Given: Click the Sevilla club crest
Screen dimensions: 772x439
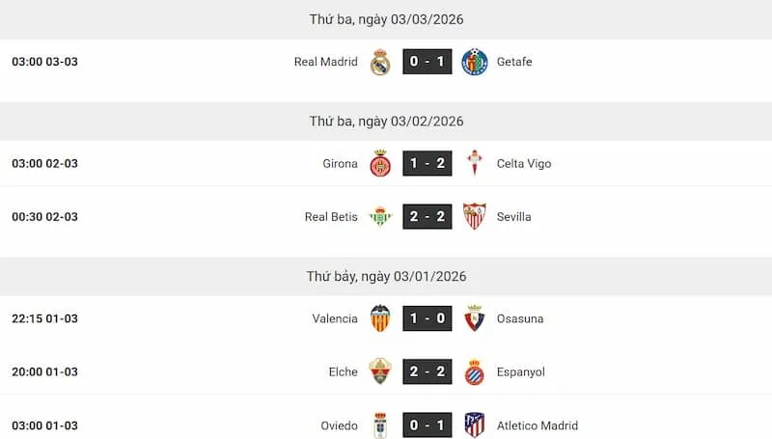Looking at the screenshot, I should [x=475, y=217].
